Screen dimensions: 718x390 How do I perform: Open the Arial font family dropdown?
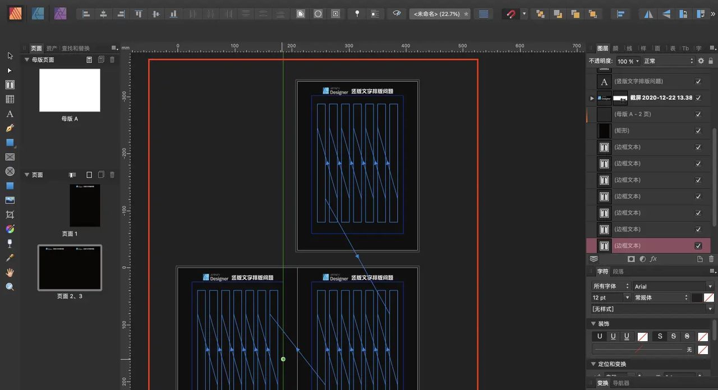tap(673, 286)
